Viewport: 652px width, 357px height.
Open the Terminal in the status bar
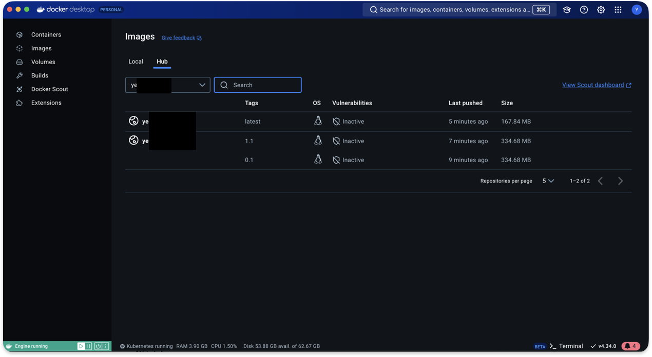(x=566, y=346)
